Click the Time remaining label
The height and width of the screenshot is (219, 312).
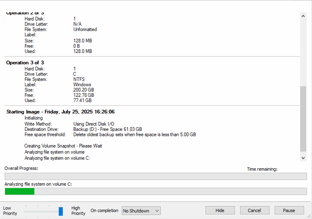(x=262, y=169)
